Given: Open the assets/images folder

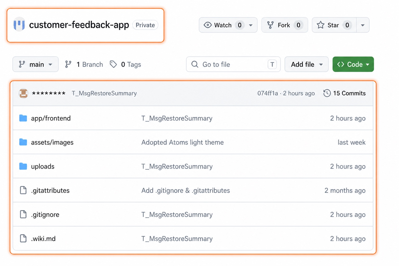Looking at the screenshot, I should [x=52, y=142].
